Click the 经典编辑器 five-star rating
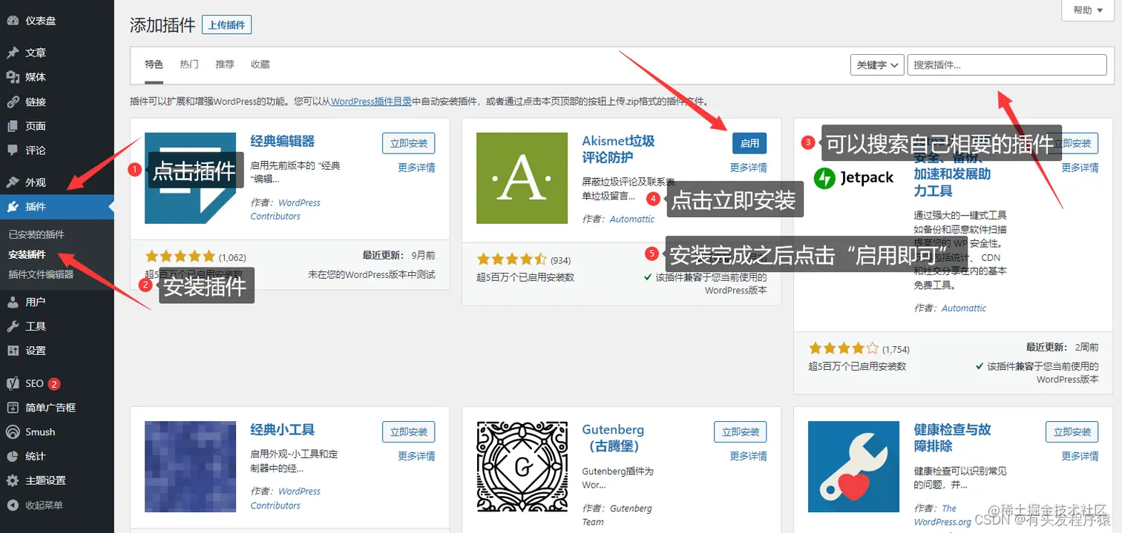The image size is (1122, 533). click(x=180, y=257)
